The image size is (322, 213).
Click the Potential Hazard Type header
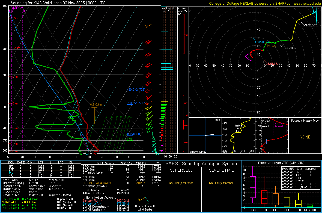[x=305, y=121]
